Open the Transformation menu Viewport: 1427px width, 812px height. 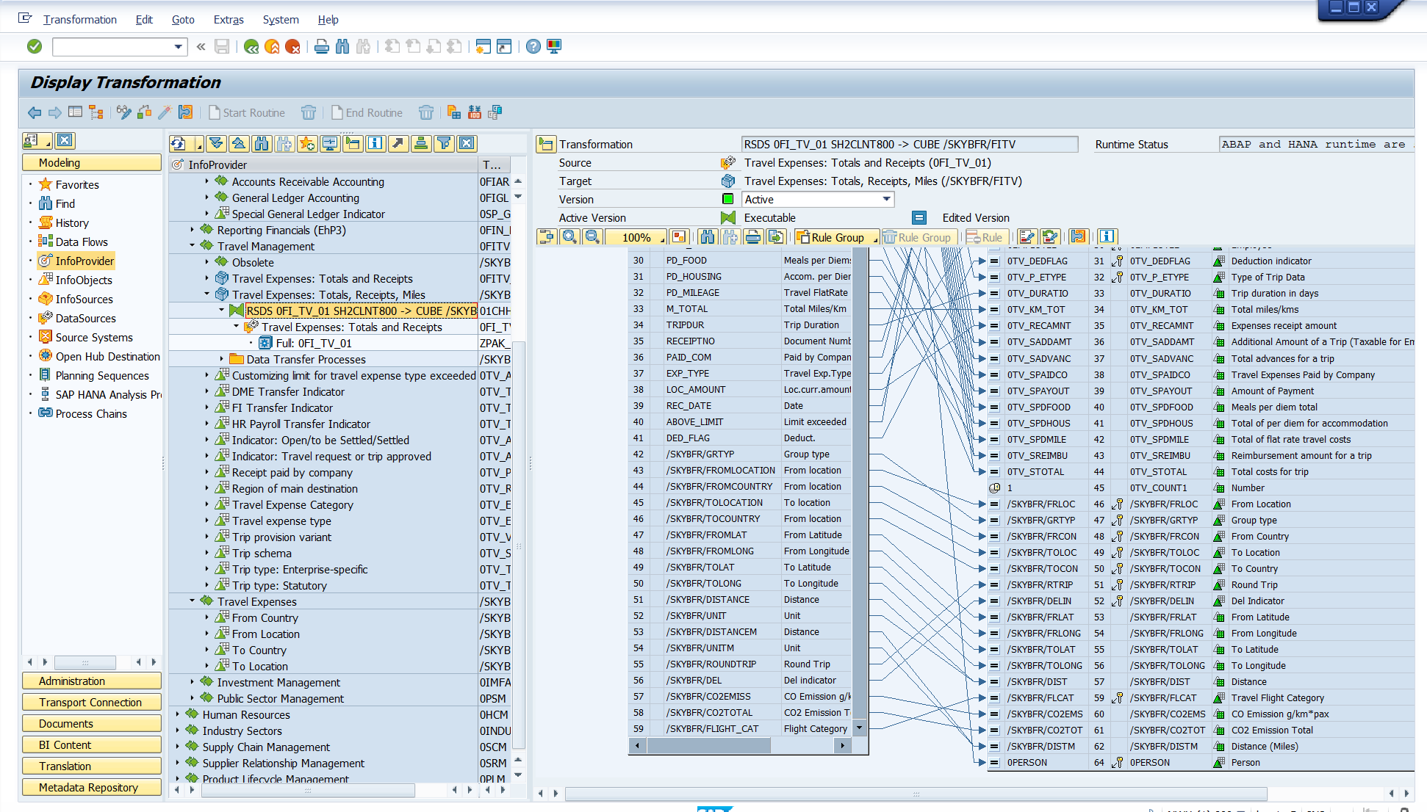point(80,20)
